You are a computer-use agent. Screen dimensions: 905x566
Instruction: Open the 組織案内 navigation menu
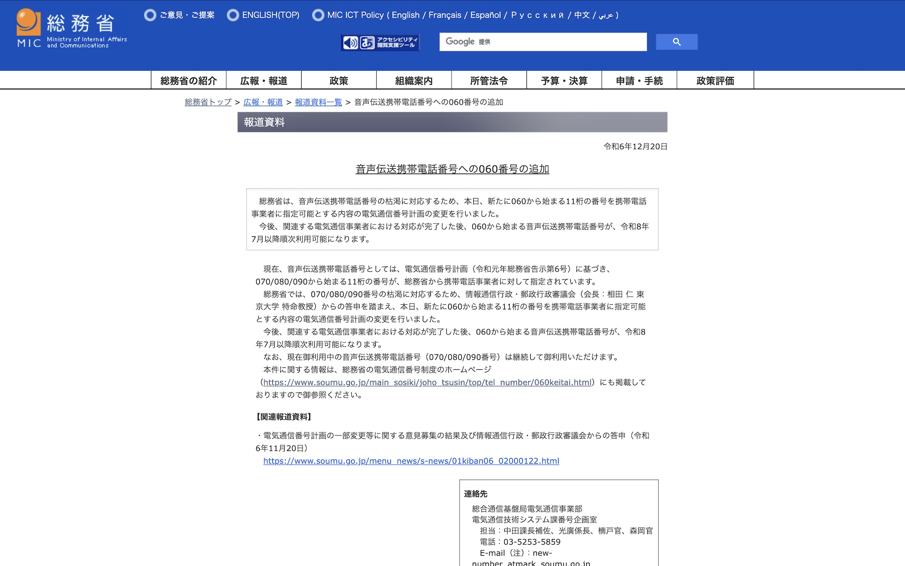[414, 81]
